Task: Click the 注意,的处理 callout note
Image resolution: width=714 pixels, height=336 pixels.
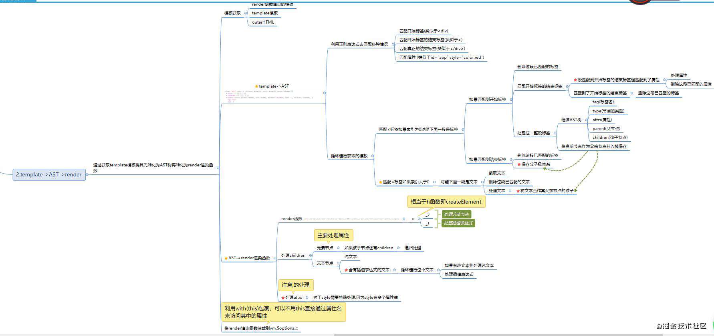Action: pos(296,285)
